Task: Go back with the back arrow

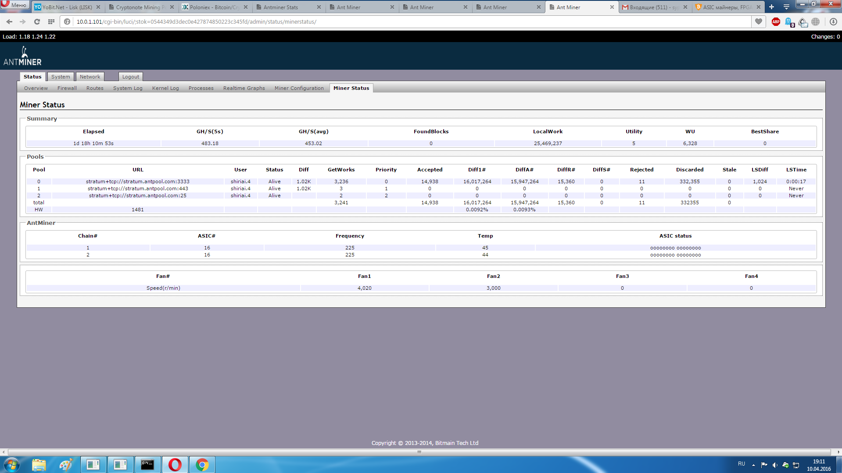Action: [x=9, y=21]
